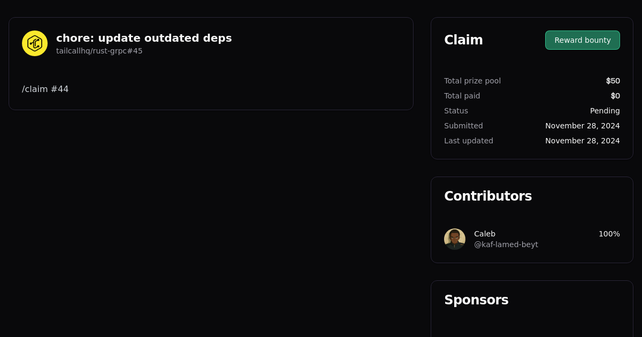Select the issue title 'chore: update outdated deps'

144,38
